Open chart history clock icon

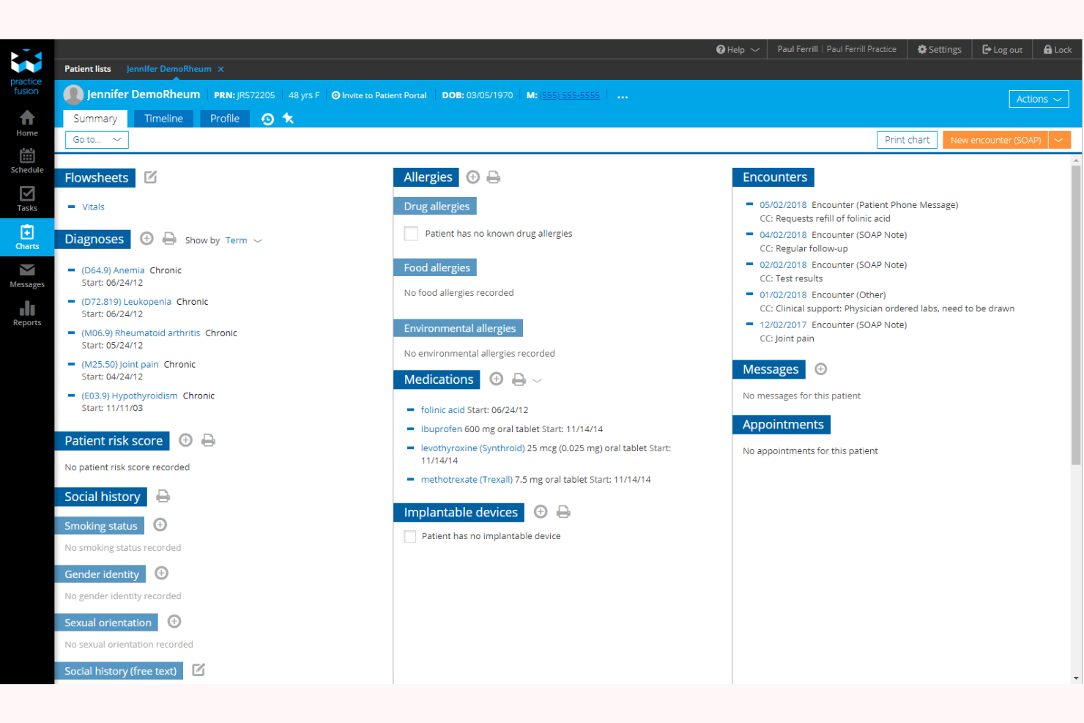(x=268, y=119)
